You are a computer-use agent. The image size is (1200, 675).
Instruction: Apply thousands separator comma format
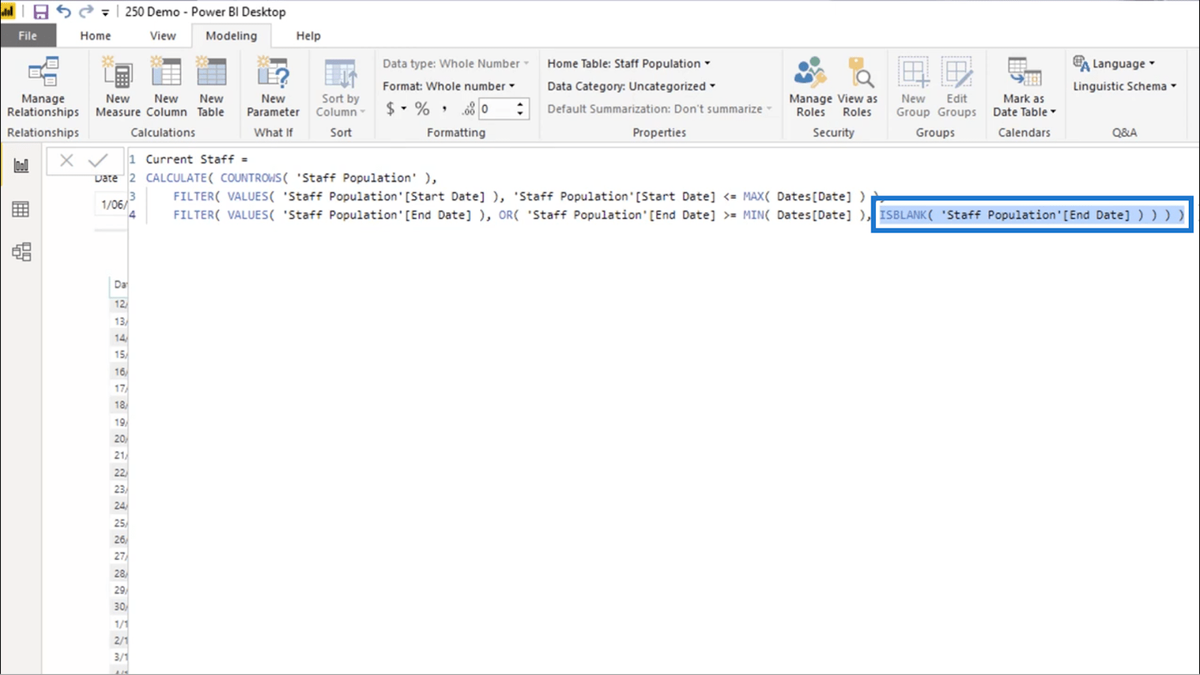tap(444, 109)
